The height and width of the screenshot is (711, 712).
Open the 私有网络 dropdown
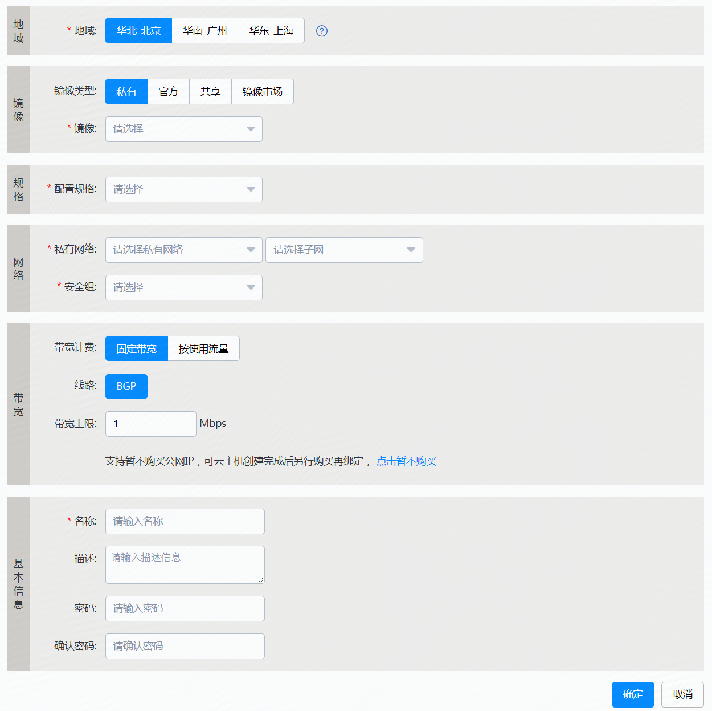(184, 250)
